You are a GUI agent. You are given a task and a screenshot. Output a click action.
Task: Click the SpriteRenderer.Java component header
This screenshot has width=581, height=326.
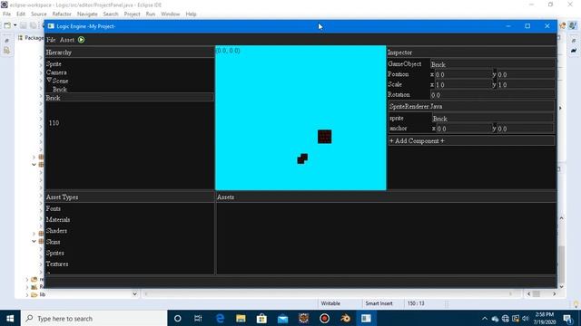tap(471, 107)
